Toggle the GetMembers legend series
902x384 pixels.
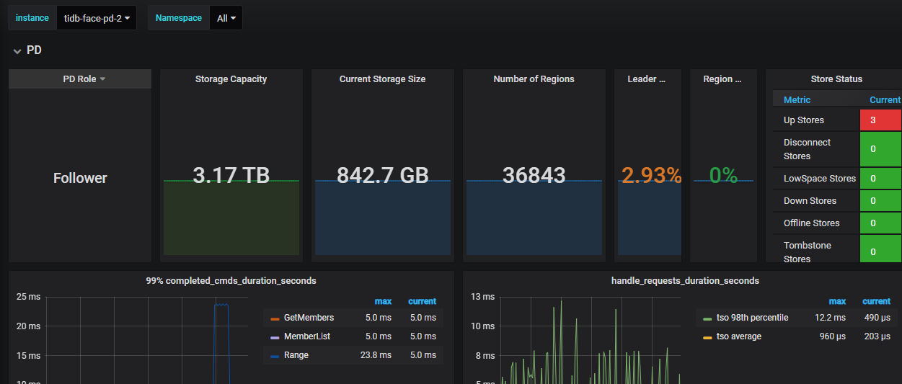(309, 318)
